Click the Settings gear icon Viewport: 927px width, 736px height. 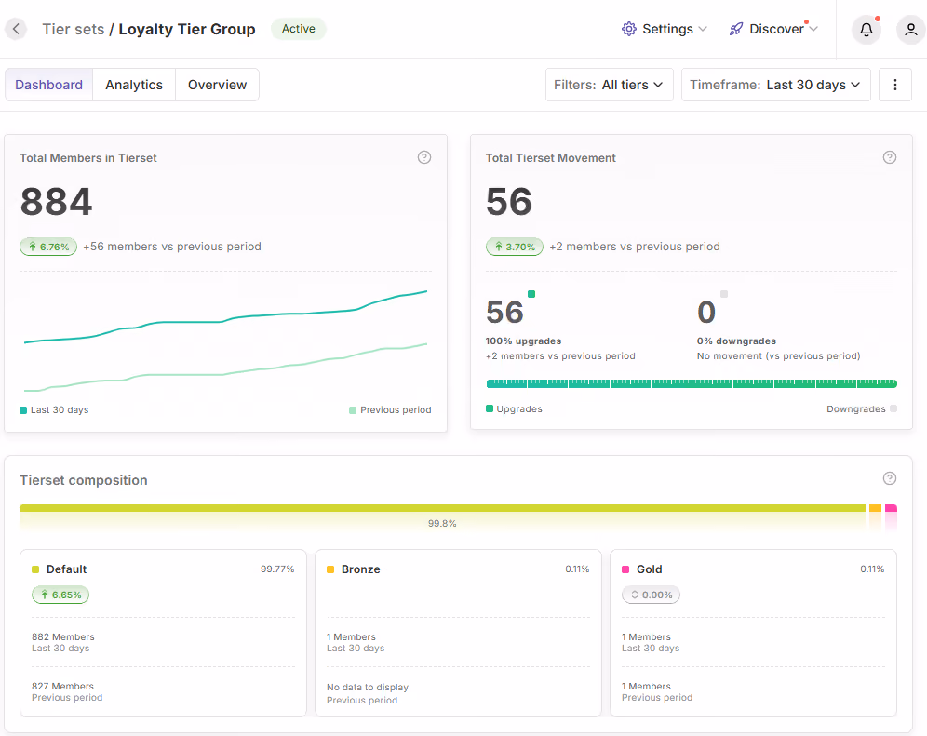629,29
